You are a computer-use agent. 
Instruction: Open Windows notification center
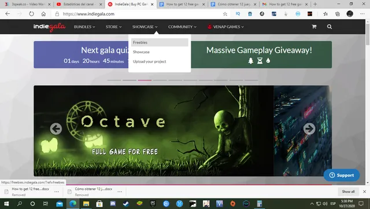pyautogui.click(x=361, y=204)
